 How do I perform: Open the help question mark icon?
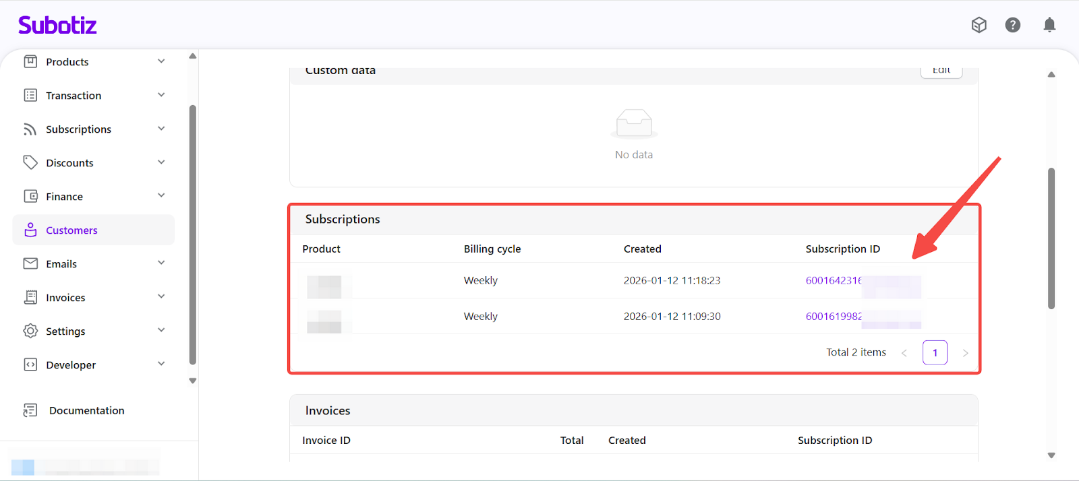[x=1012, y=25]
